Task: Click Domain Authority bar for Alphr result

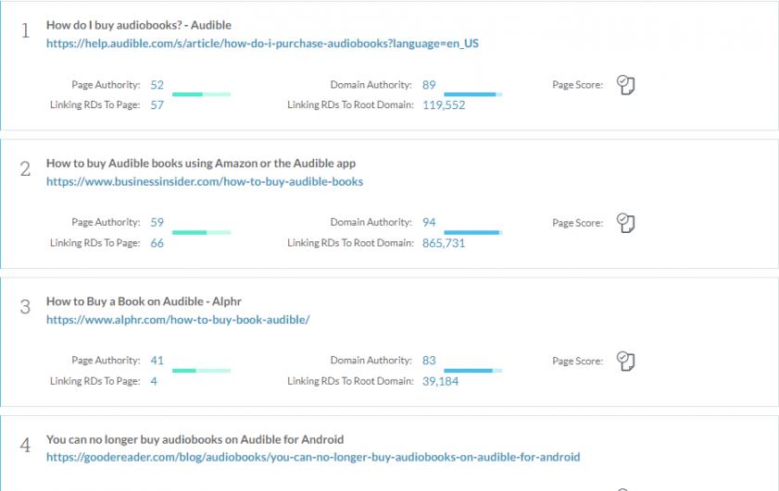Action: tap(473, 371)
